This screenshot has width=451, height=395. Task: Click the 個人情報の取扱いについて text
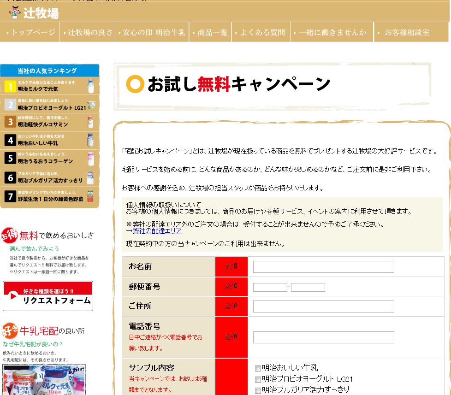(163, 205)
